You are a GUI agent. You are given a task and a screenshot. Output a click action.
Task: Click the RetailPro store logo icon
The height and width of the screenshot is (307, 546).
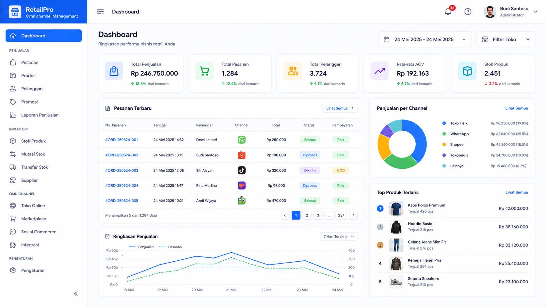15,12
